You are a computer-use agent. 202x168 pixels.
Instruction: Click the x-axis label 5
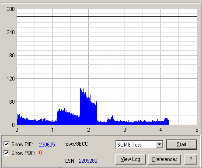pos(197,130)
